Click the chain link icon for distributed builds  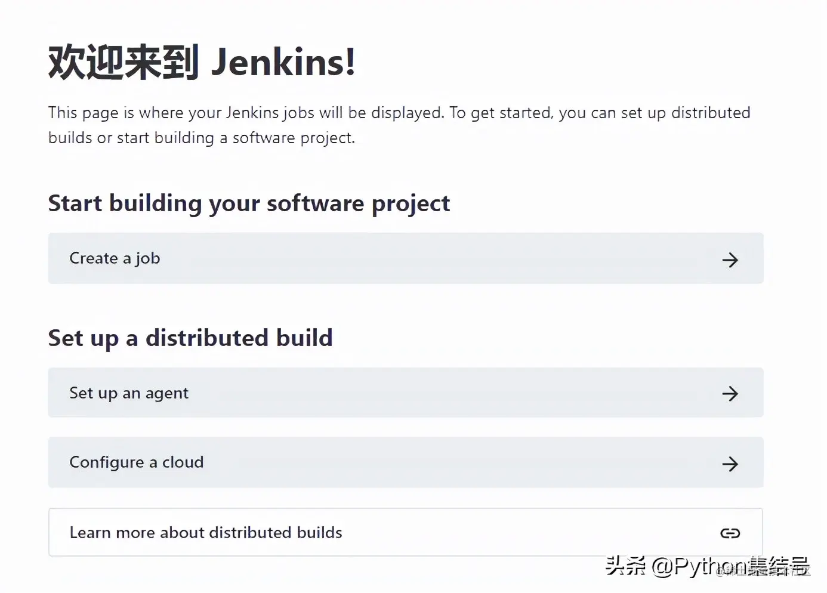730,533
